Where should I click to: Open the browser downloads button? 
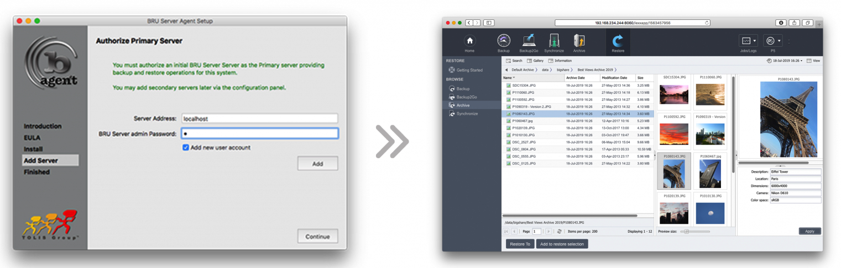point(781,23)
